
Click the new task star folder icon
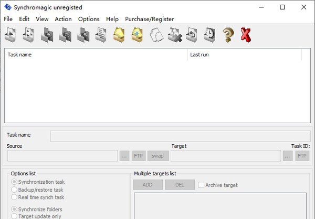(x=137, y=35)
